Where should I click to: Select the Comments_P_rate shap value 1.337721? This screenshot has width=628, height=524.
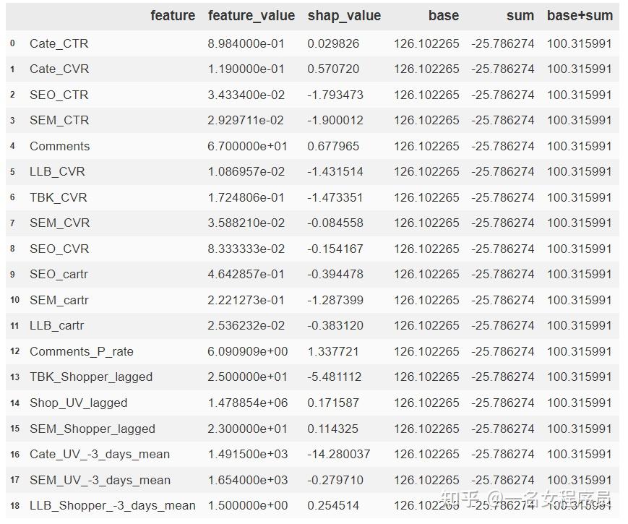coord(333,351)
